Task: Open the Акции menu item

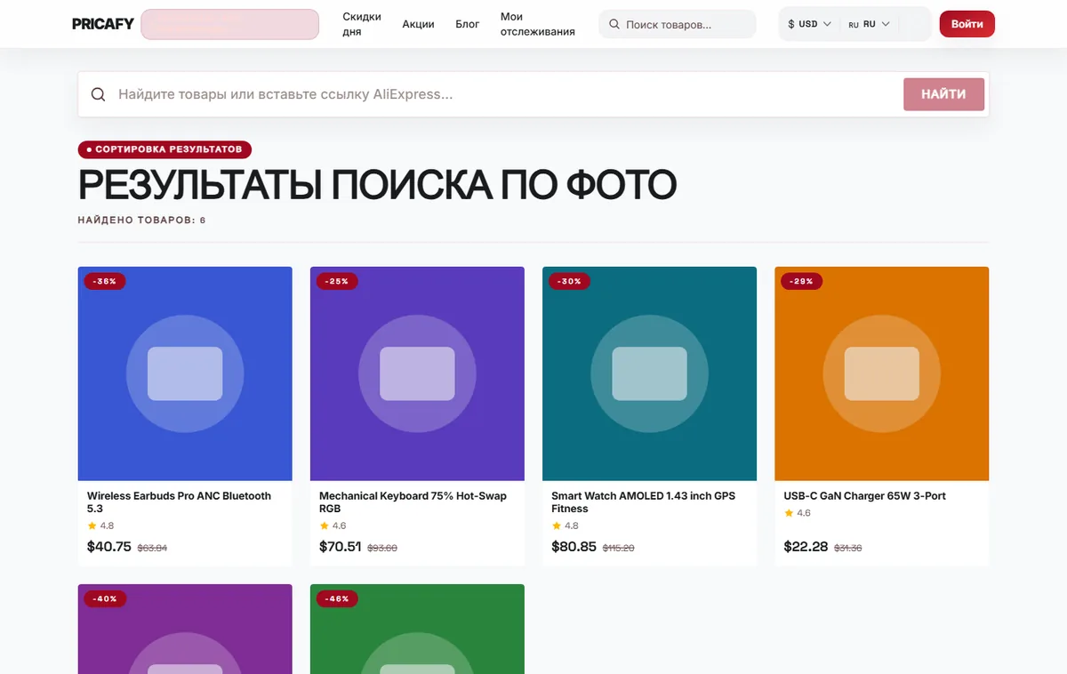Action: (x=418, y=24)
